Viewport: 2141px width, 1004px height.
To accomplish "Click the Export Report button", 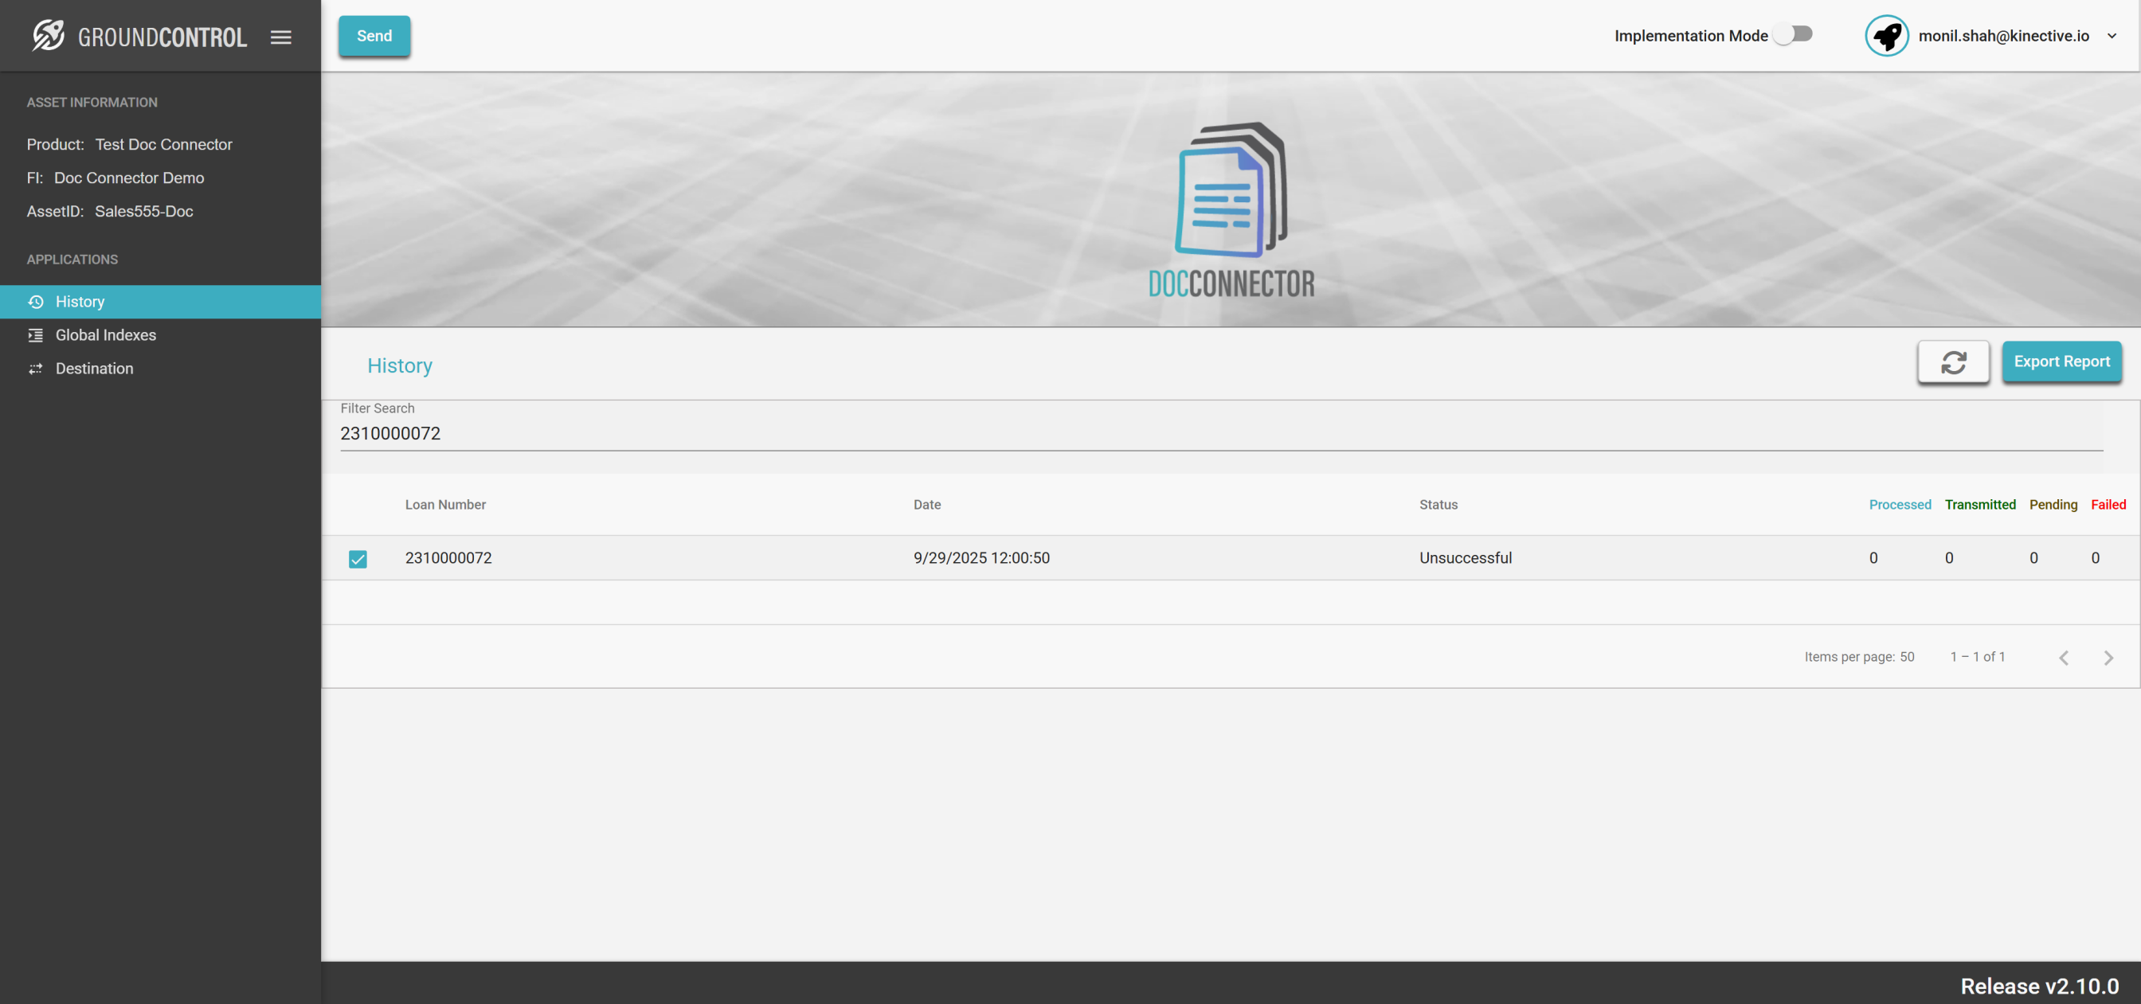I will pyautogui.click(x=2061, y=361).
